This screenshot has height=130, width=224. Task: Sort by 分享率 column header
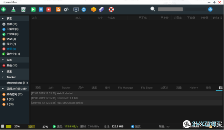[178, 18]
